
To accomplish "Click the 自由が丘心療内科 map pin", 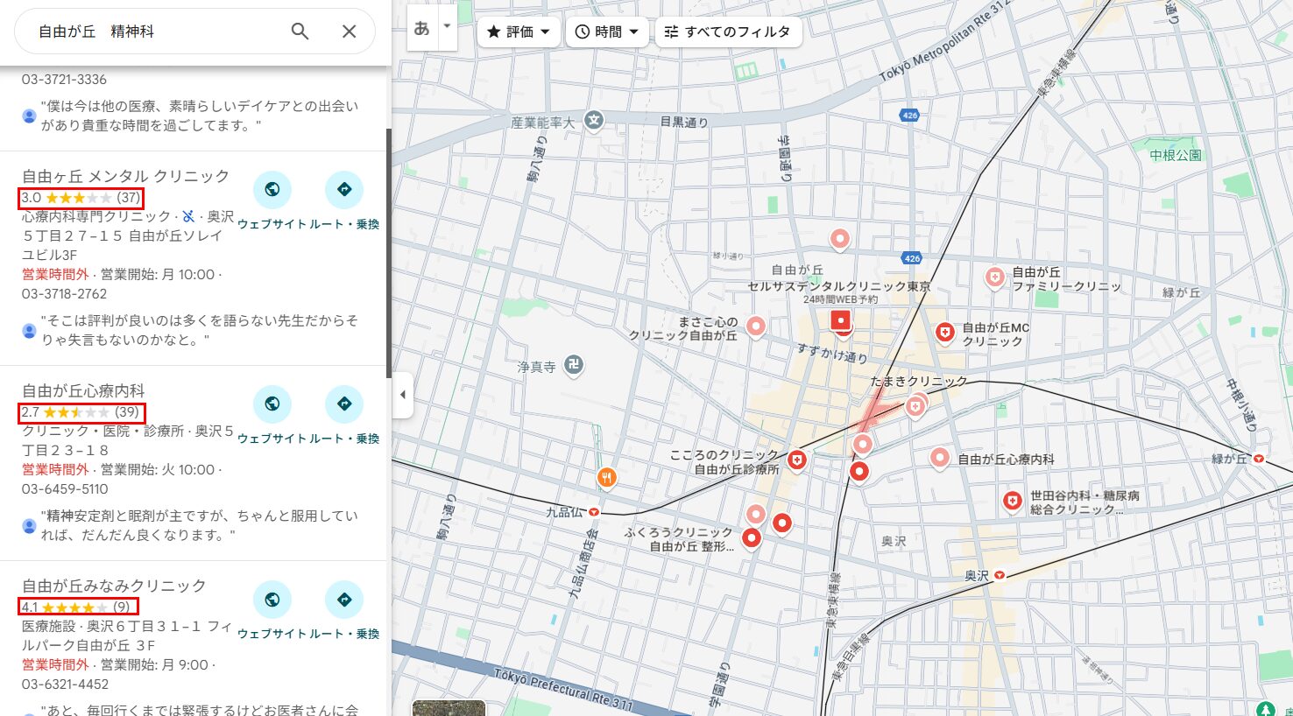I will tap(939, 458).
